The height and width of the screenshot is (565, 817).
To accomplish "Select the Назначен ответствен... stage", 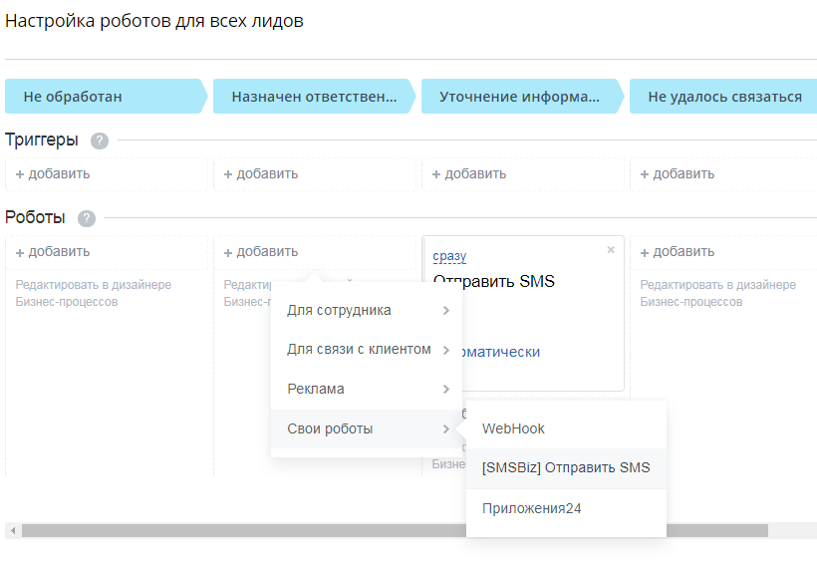I will [x=314, y=97].
